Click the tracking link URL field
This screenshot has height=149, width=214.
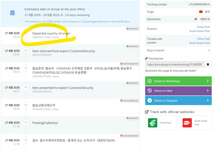175,64
